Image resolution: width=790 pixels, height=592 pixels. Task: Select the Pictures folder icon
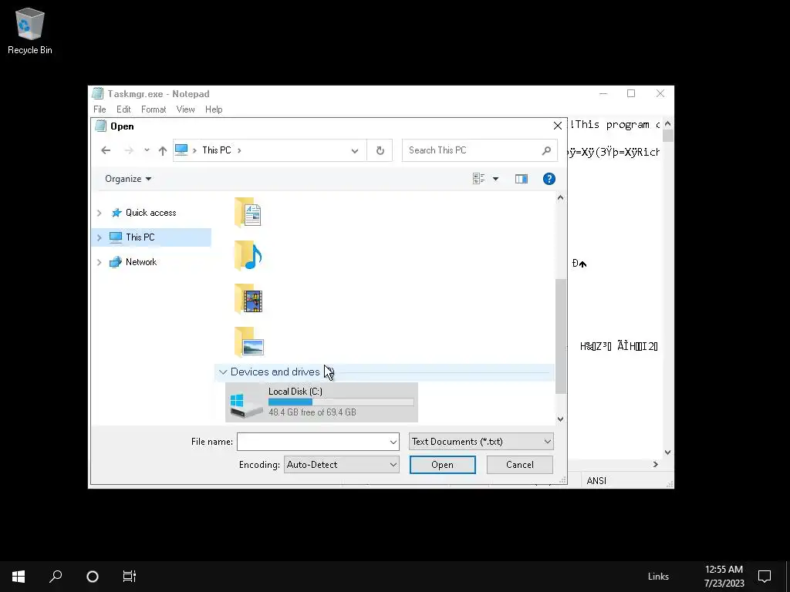point(249,342)
